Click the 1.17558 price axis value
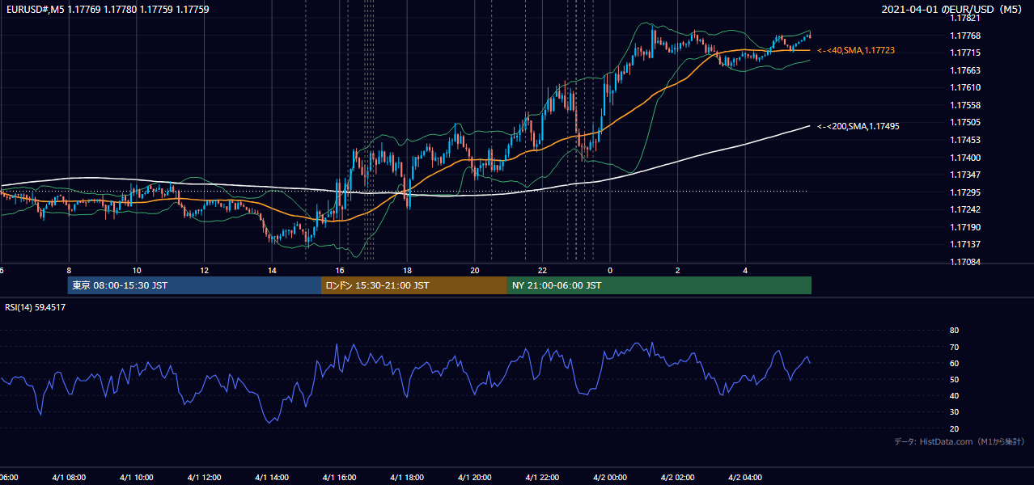This screenshot has height=485, width=1034. 964,105
